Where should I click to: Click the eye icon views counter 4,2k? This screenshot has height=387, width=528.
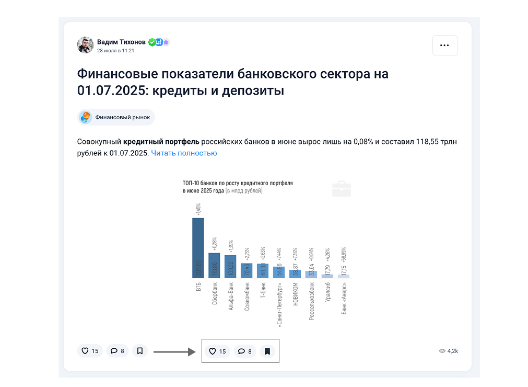click(449, 351)
